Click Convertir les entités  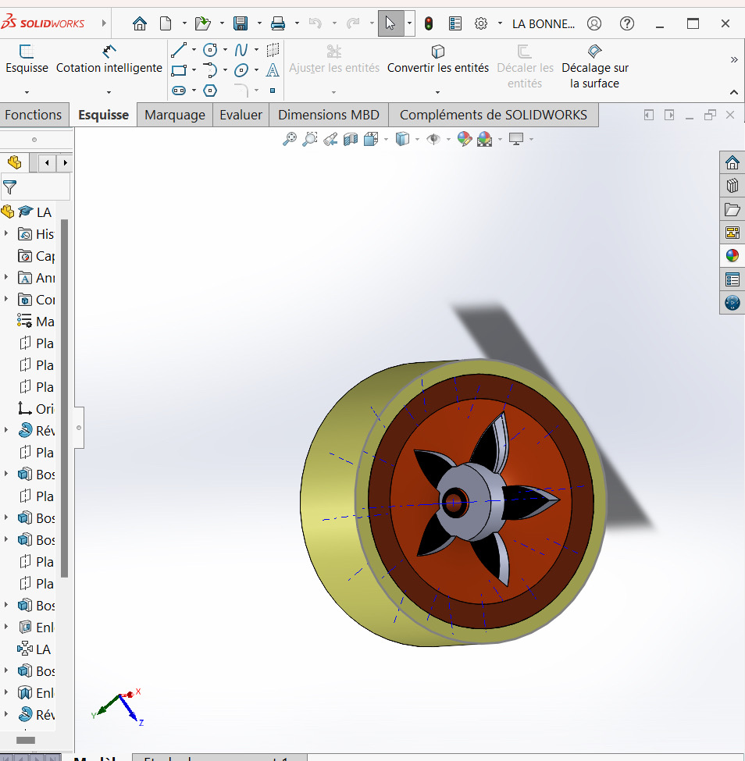[x=437, y=60]
